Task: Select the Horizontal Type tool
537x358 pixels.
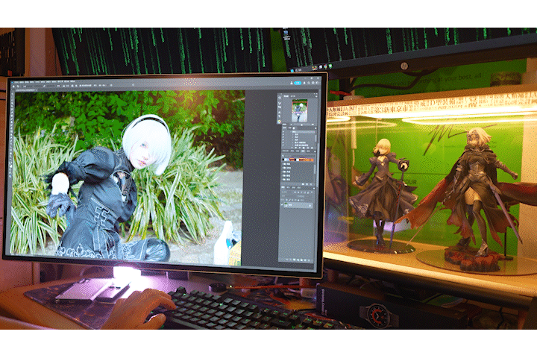Action: coord(12,143)
